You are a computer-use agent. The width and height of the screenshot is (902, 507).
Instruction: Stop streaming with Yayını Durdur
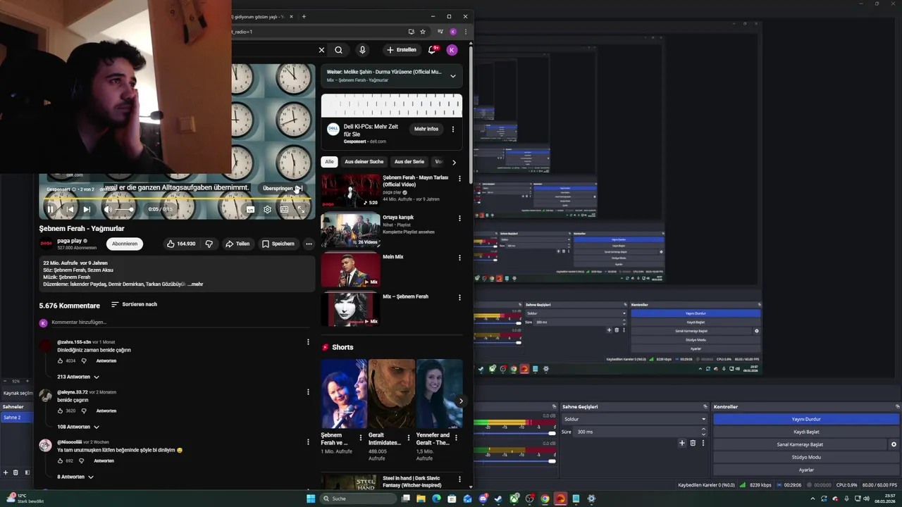(x=806, y=419)
